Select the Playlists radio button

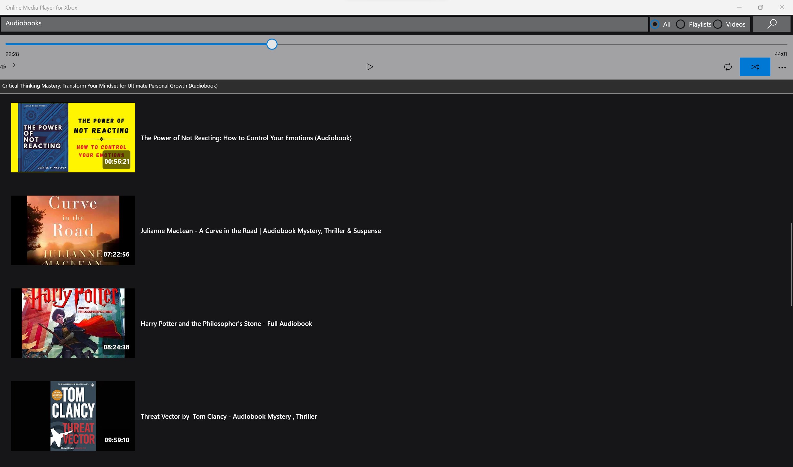point(680,24)
